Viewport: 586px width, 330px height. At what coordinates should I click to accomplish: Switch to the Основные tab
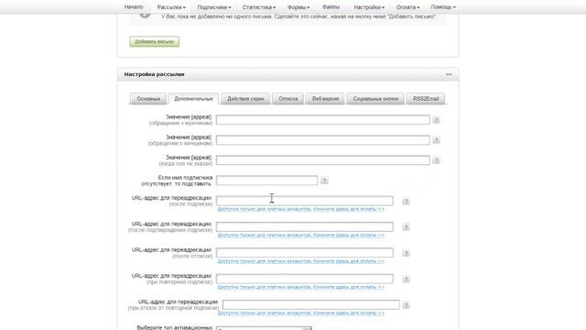click(x=148, y=99)
